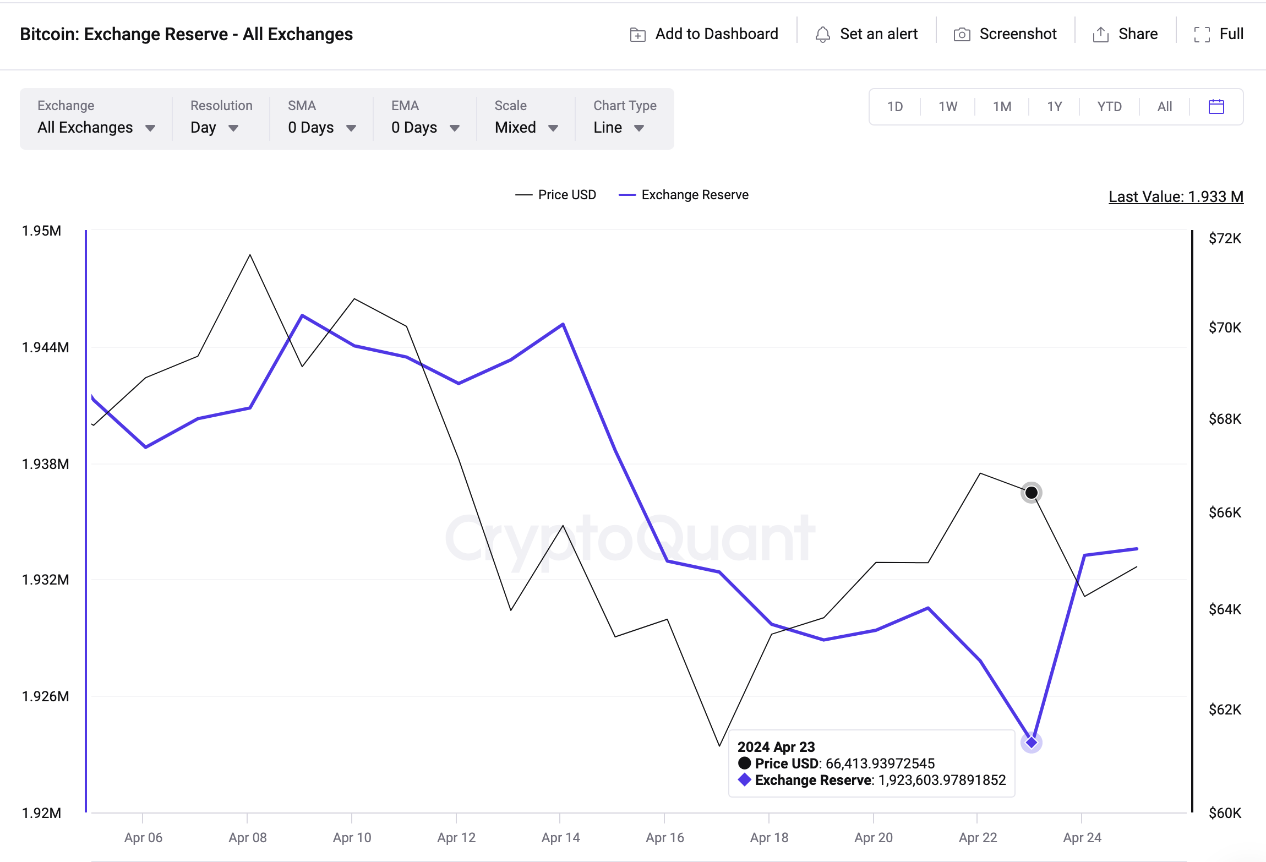Open the custom date range calendar icon
The image size is (1266, 862).
point(1216,106)
